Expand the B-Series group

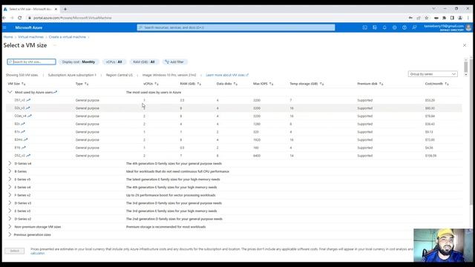[x=10, y=171]
